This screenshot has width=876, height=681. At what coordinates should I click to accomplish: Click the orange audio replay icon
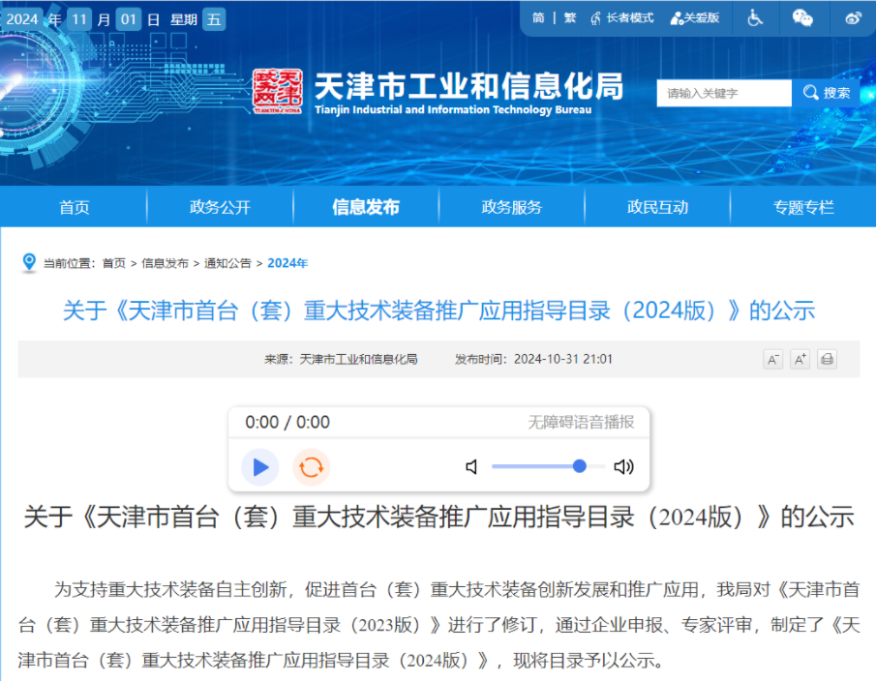[x=311, y=467]
